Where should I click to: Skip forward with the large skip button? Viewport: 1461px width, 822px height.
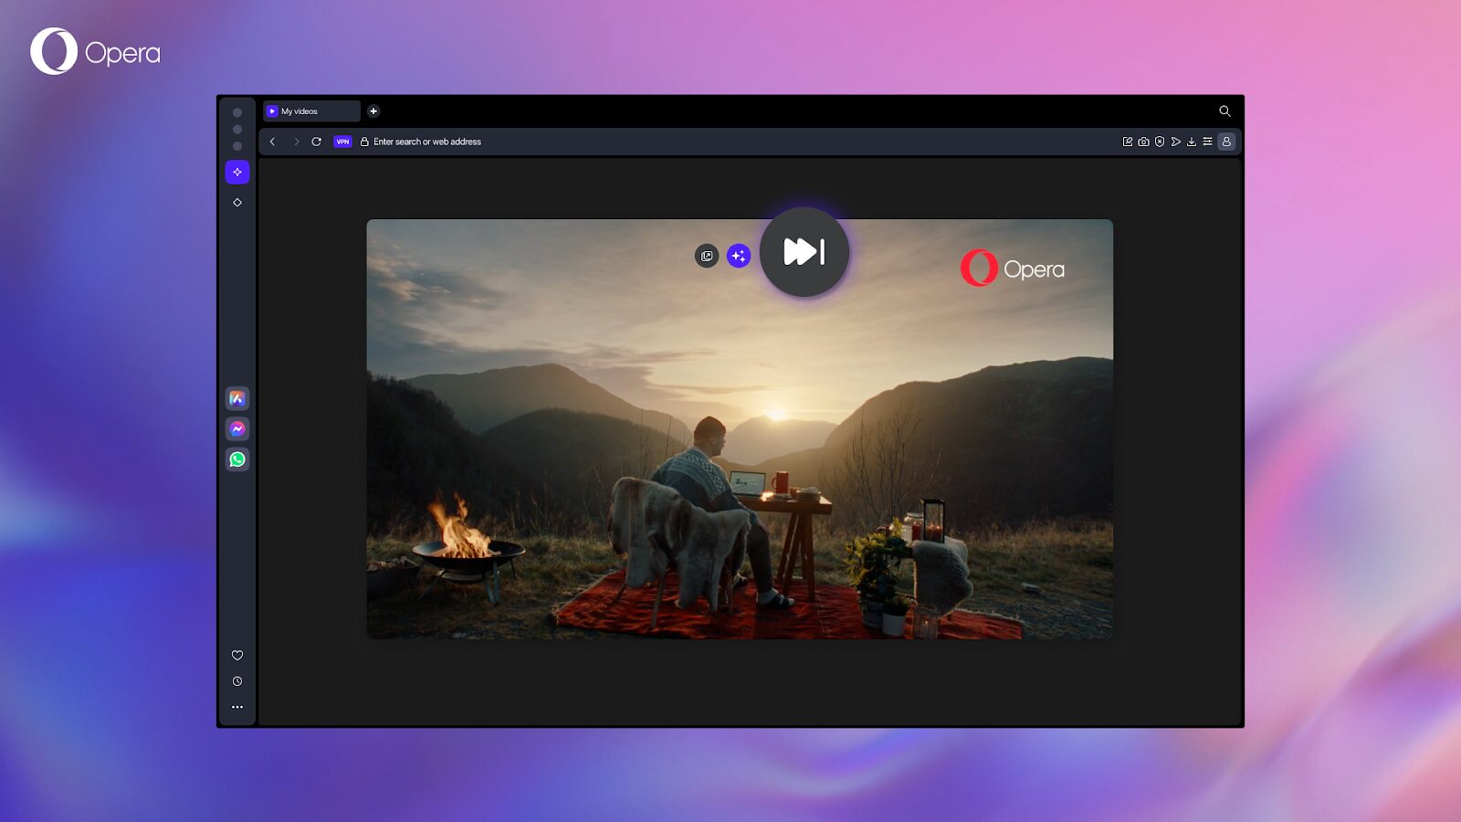(804, 252)
